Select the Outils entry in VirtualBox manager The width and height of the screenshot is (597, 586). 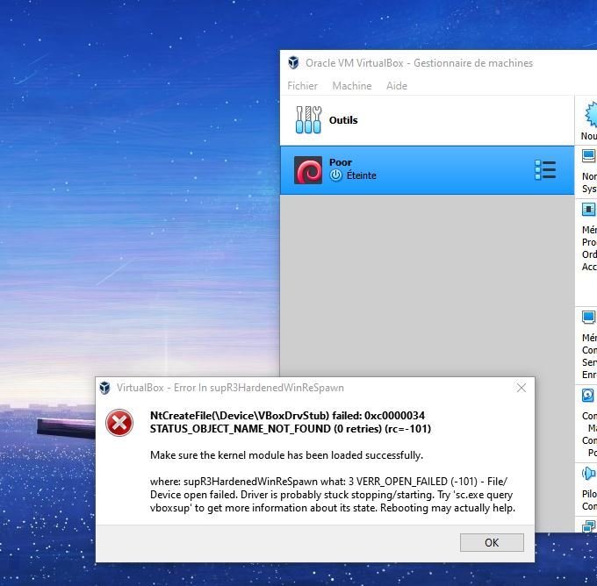click(427, 120)
